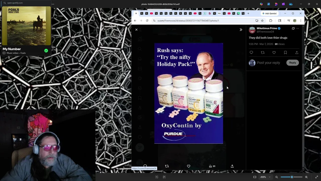Click the x.com URL address field
Screen dimensions: 321x181
click(x=205, y=21)
